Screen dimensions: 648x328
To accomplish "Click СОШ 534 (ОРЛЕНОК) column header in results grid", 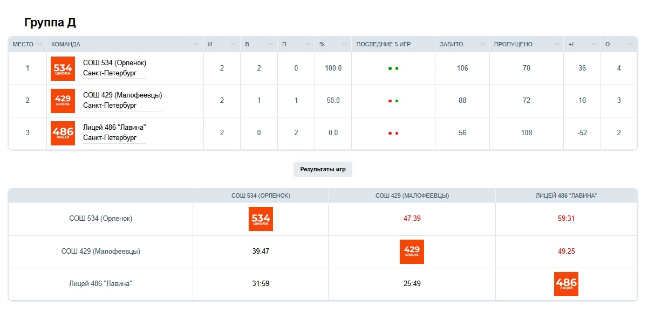I will tap(261, 196).
